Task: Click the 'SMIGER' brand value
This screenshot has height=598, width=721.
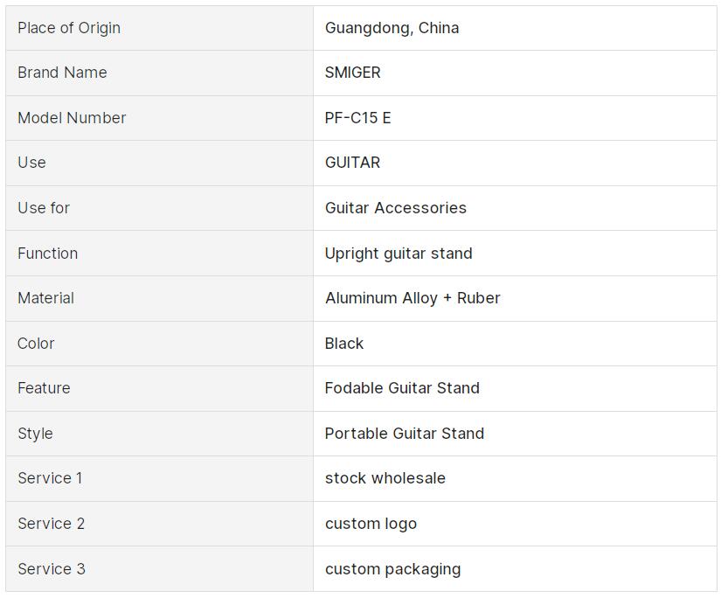Action: (352, 73)
